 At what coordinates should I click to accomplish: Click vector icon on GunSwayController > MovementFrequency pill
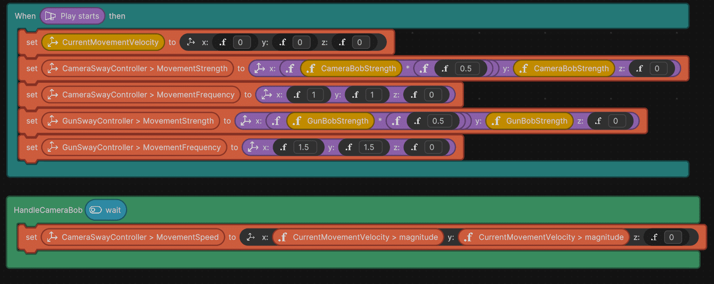52,147
